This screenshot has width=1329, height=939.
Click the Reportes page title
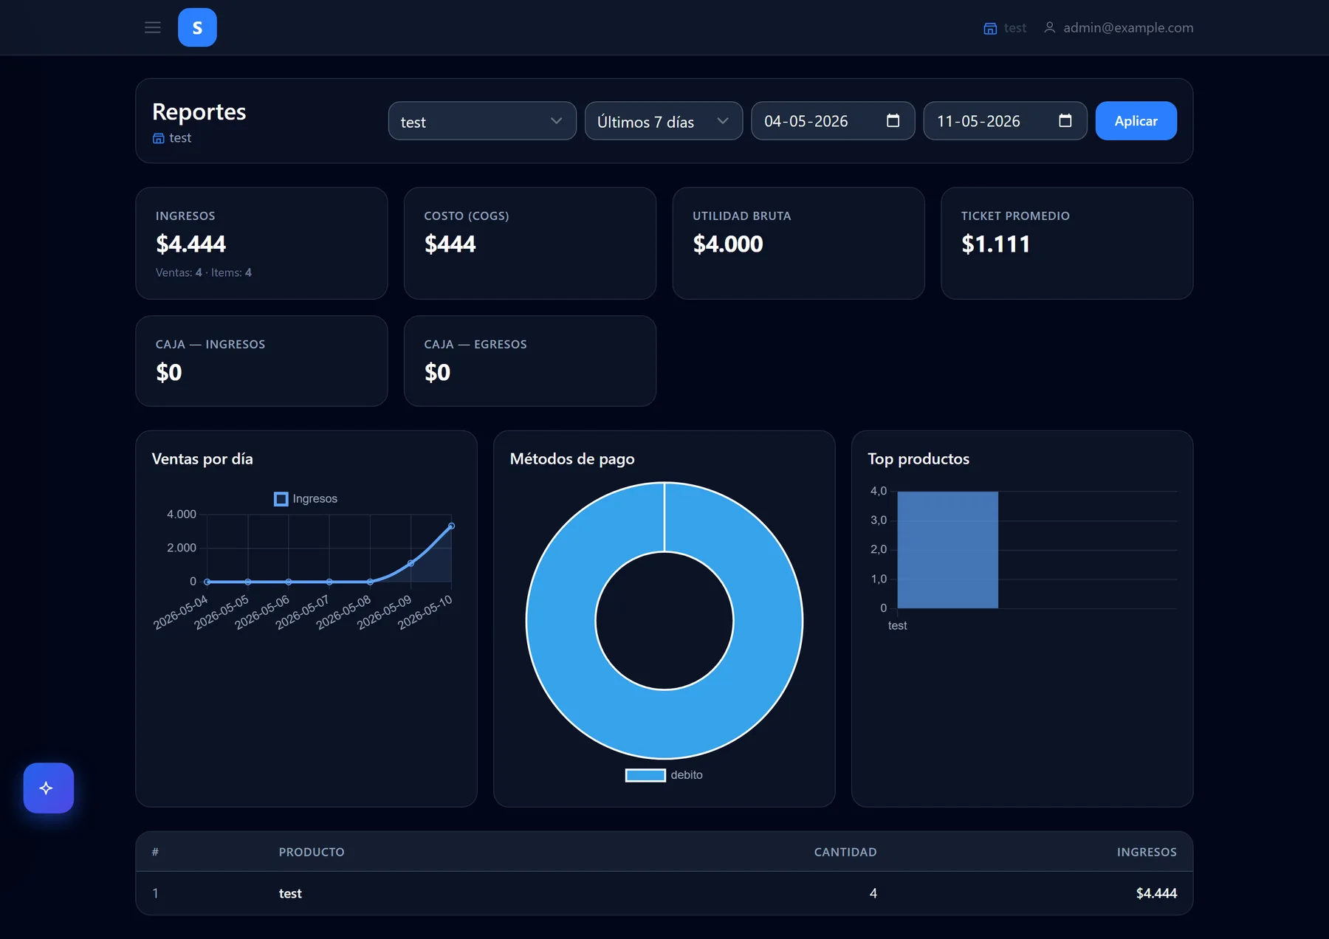pos(199,111)
